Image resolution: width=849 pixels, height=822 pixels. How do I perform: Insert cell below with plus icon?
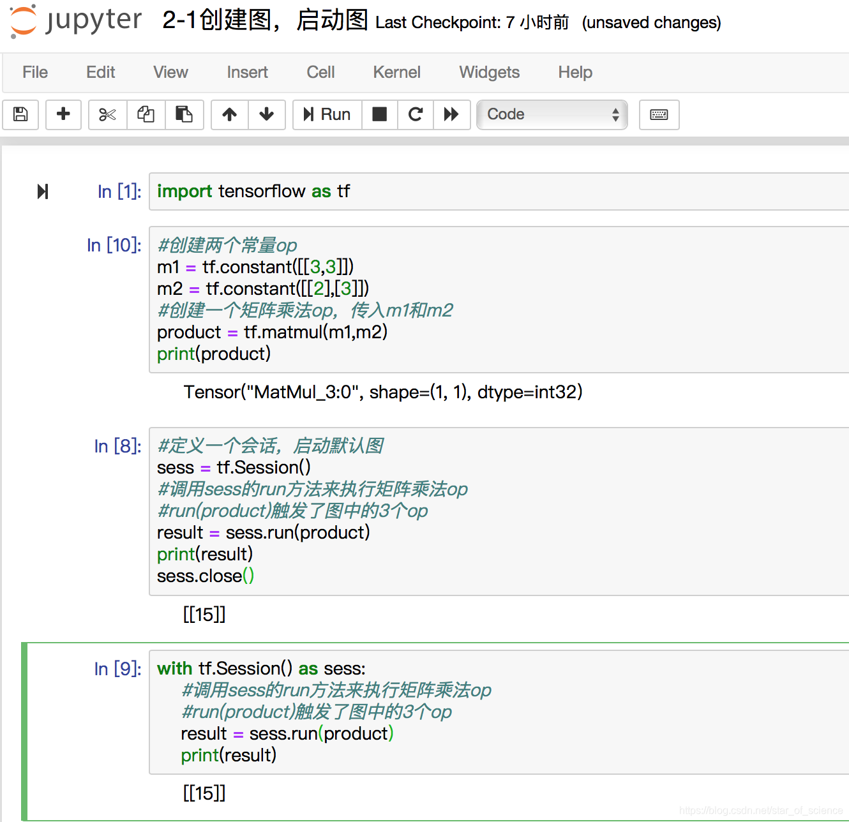(63, 115)
